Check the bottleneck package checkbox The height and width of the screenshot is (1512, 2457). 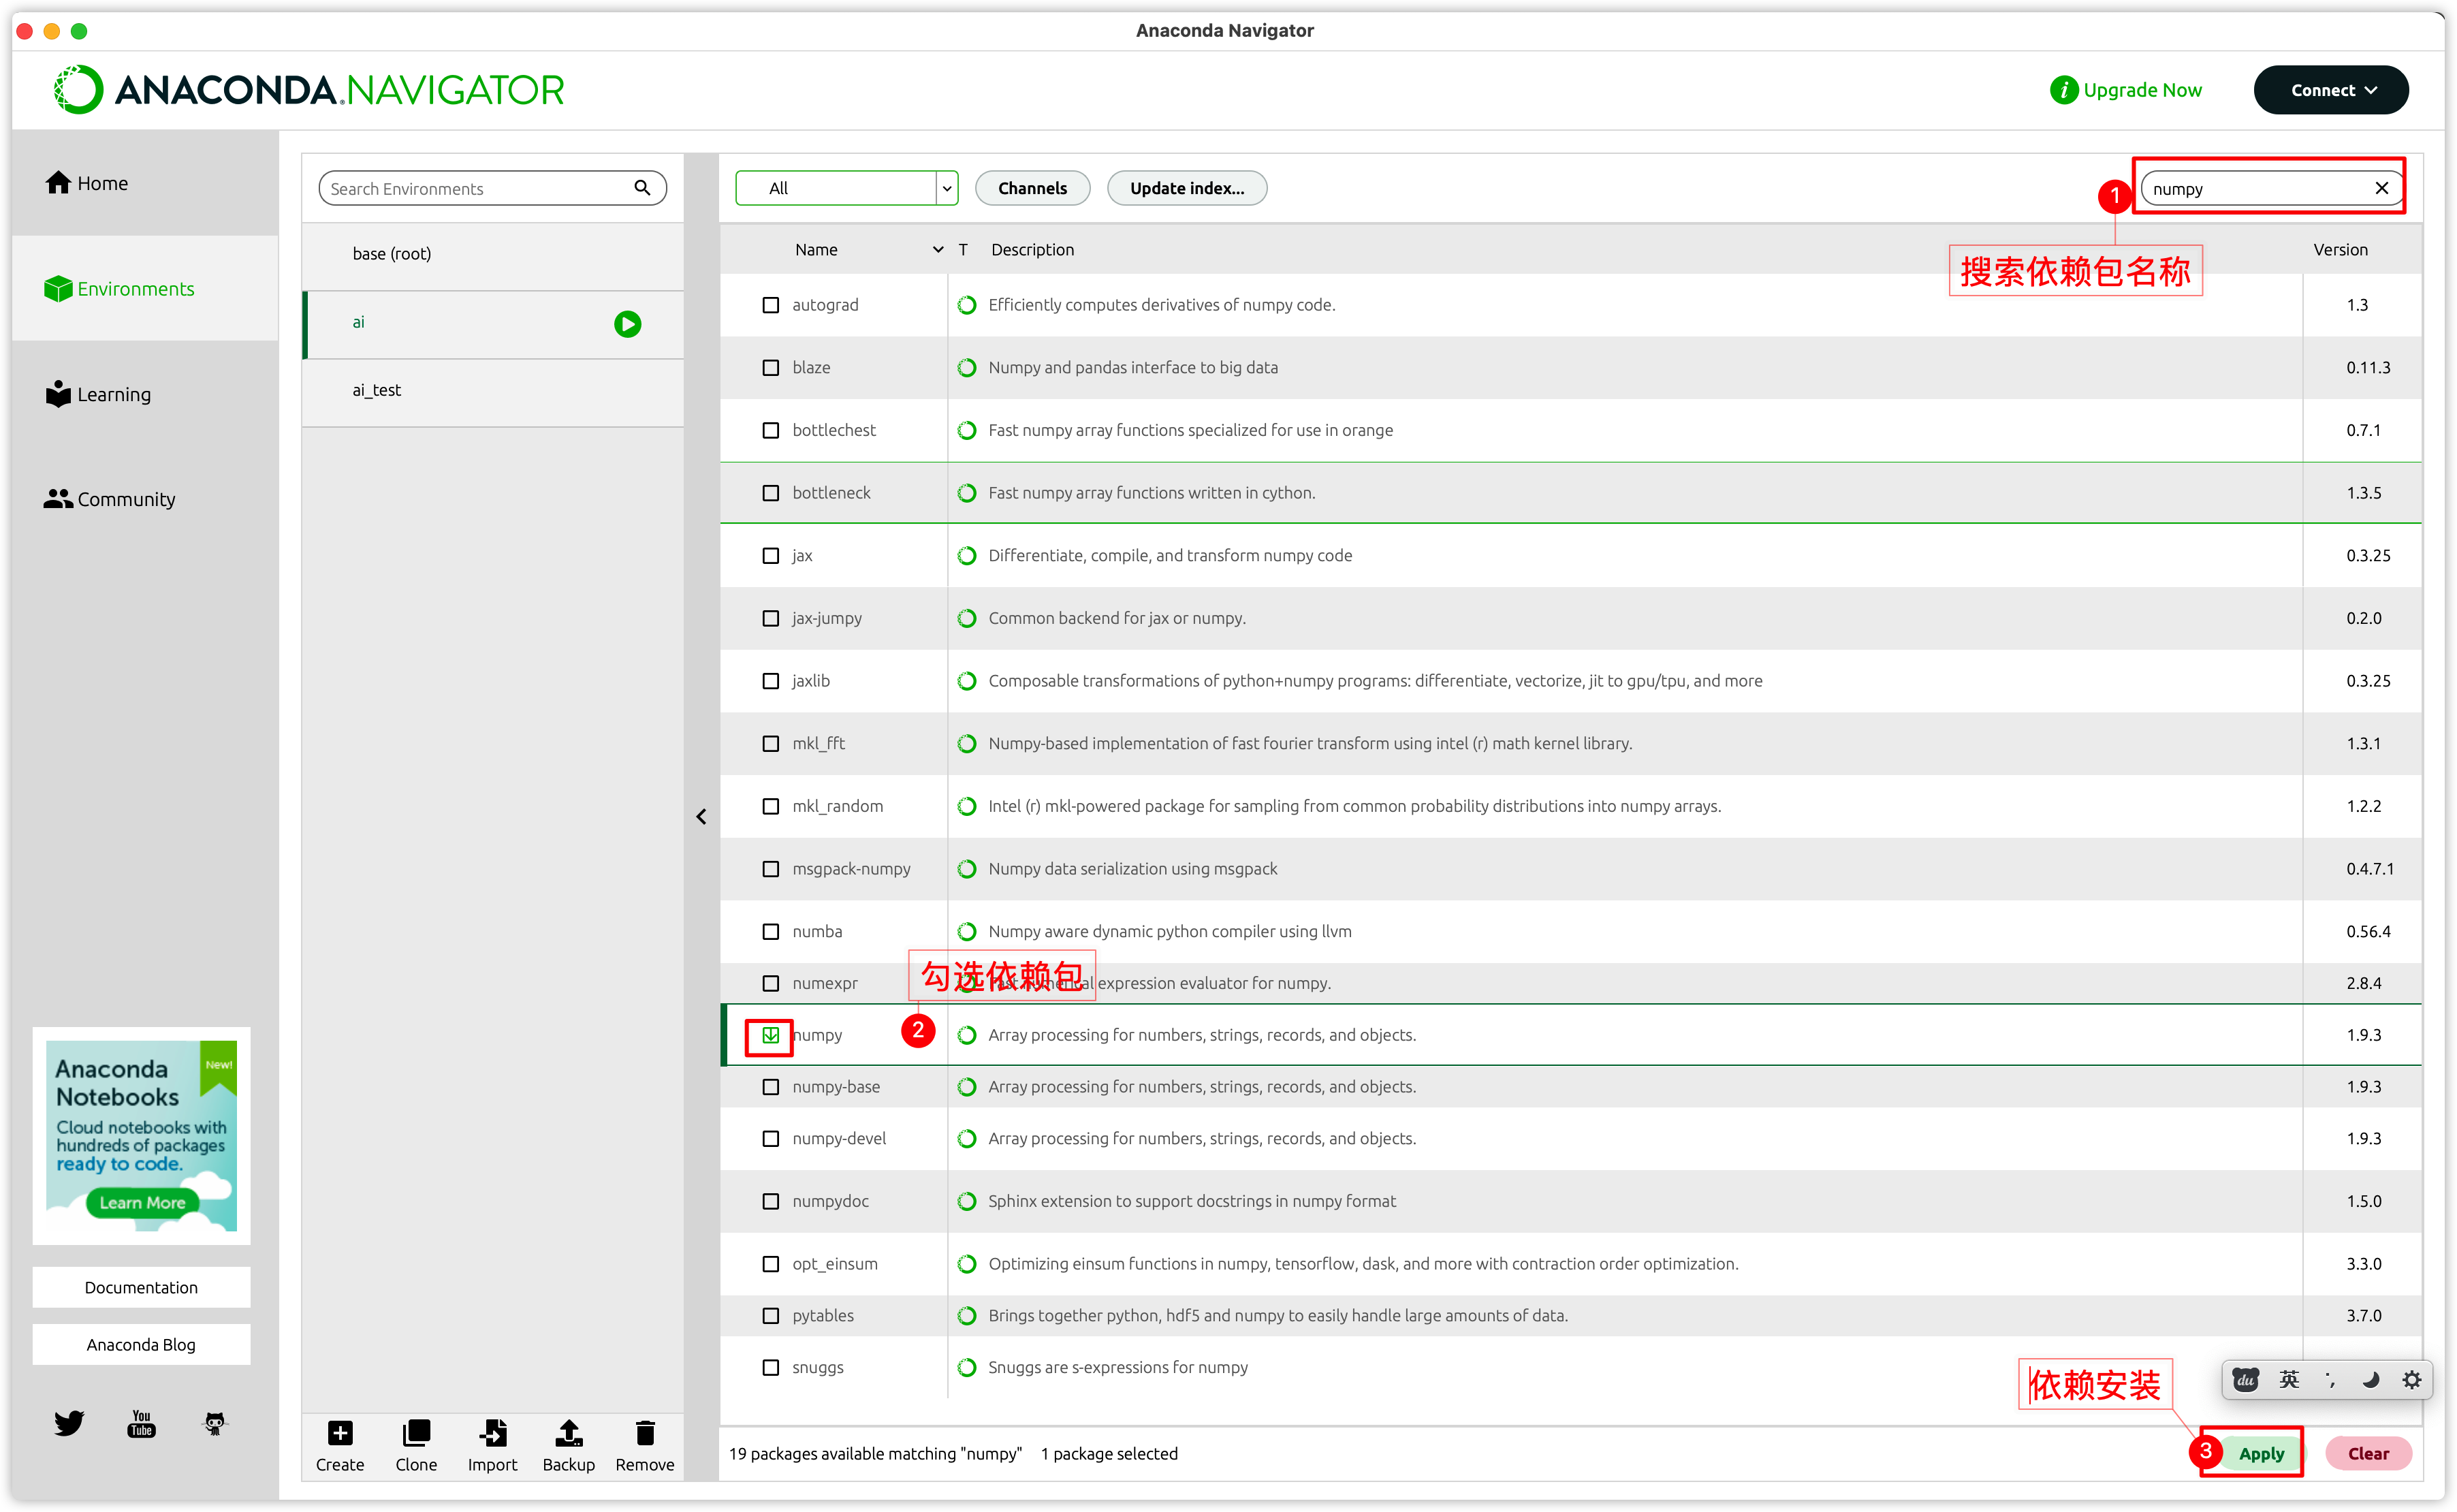tap(770, 493)
